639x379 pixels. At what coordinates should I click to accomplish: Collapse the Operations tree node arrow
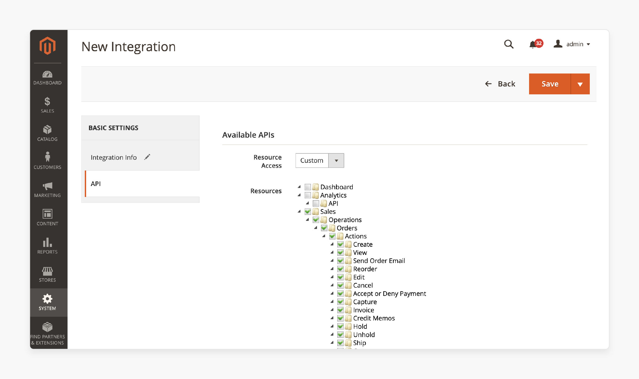click(307, 220)
